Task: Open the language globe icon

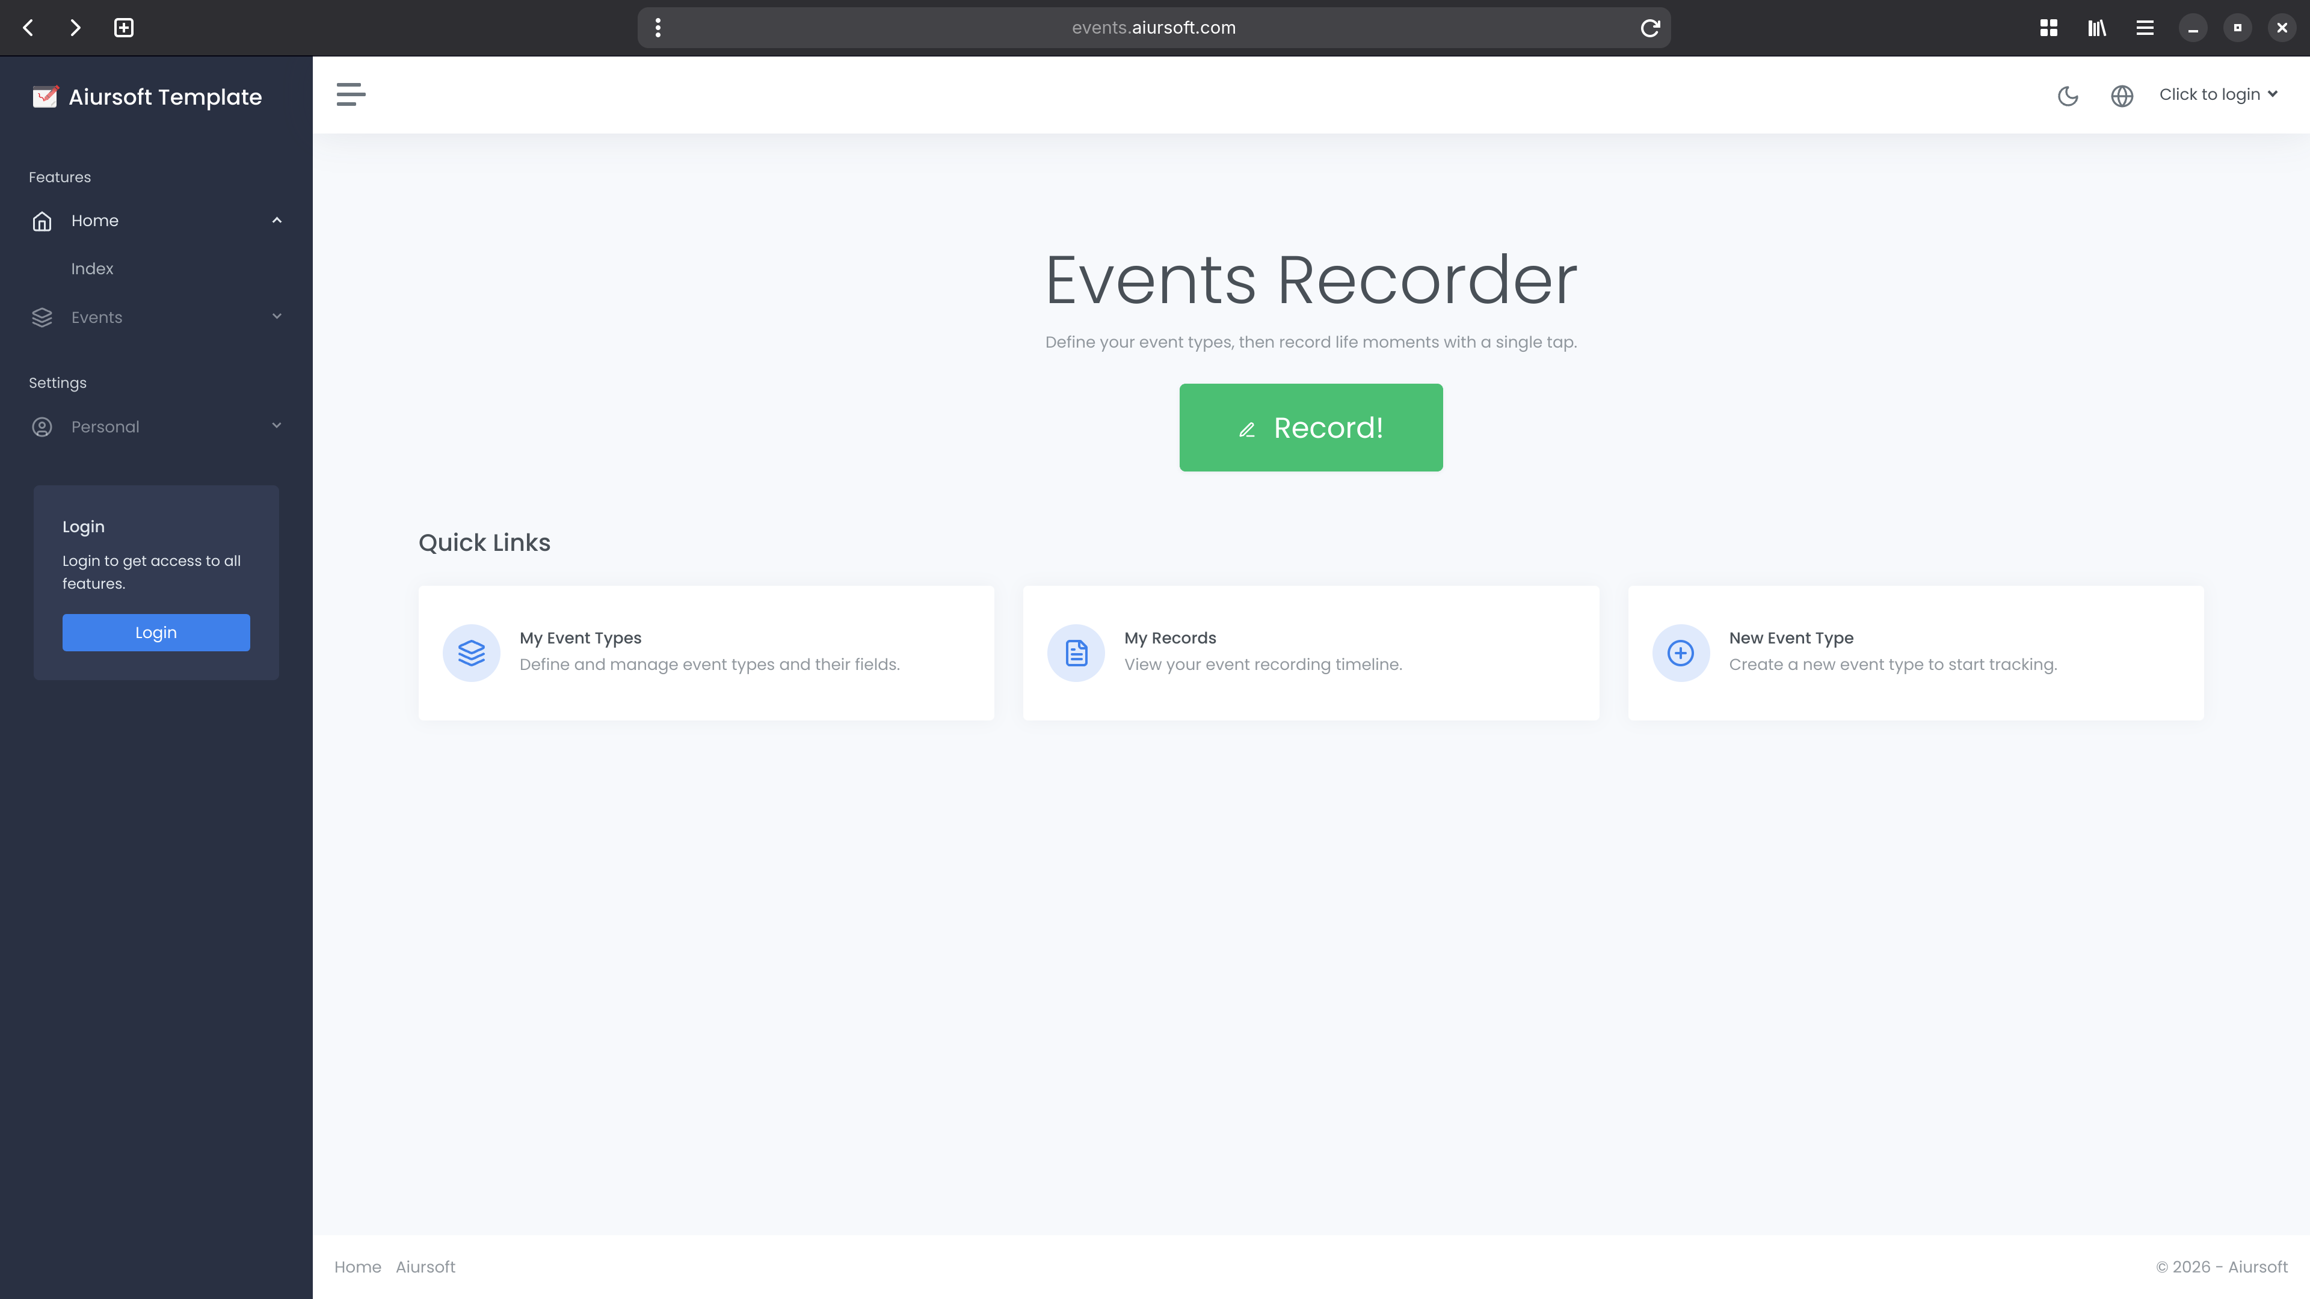Action: point(2122,95)
